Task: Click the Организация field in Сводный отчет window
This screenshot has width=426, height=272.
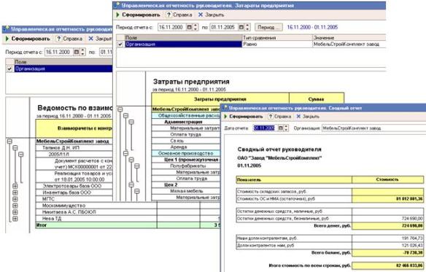Action: coord(373,128)
